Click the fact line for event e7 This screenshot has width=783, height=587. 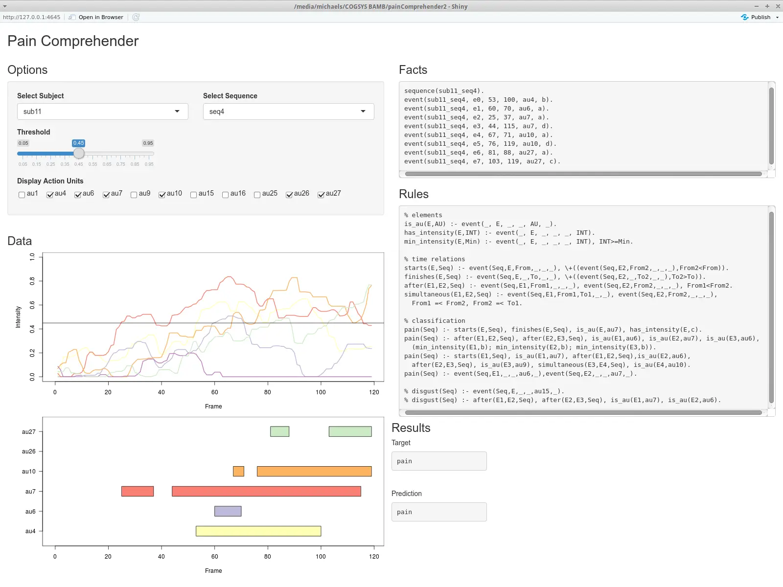coord(483,161)
